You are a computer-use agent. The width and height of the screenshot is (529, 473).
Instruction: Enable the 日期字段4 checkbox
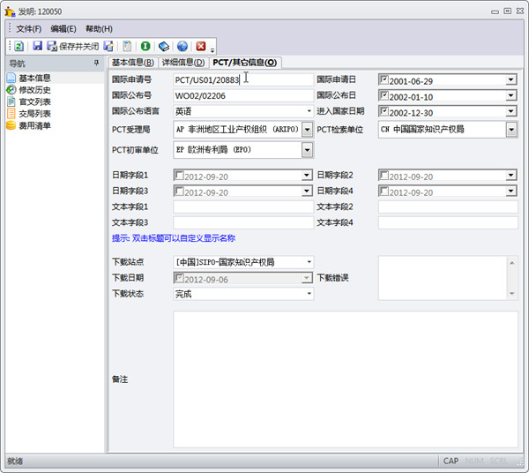tap(384, 191)
